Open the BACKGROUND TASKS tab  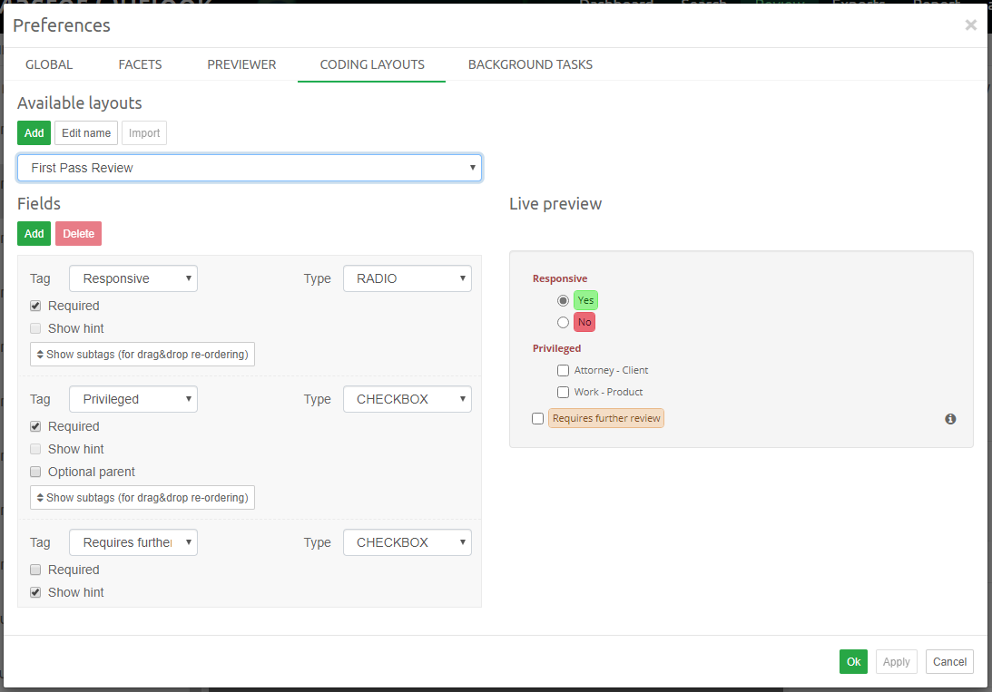coord(530,64)
